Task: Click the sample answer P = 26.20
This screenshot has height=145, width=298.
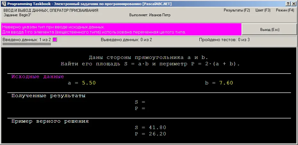Action: (150, 134)
